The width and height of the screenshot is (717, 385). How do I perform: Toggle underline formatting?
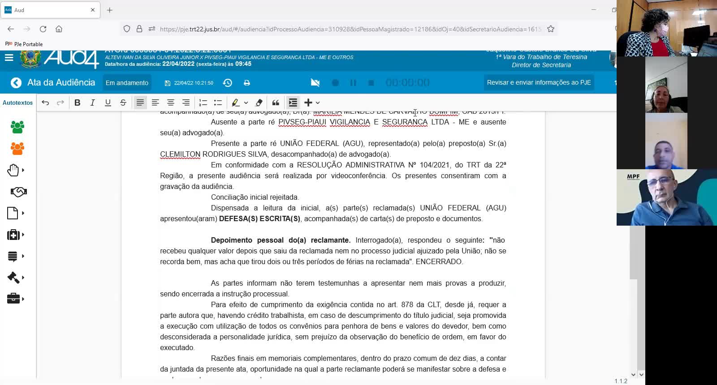pyautogui.click(x=108, y=103)
